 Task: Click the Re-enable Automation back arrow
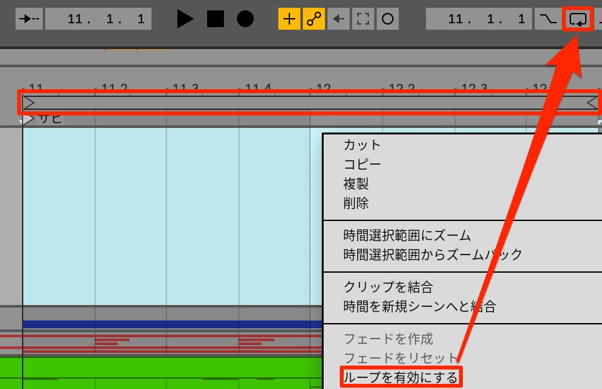tap(339, 19)
